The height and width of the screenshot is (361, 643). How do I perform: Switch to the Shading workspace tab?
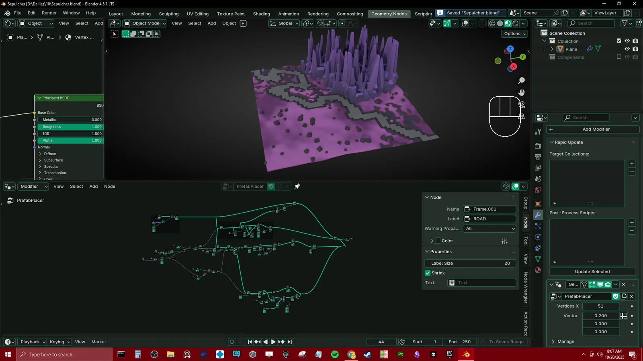[261, 14]
